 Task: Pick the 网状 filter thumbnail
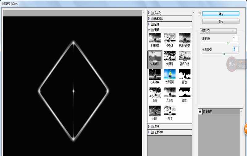pyautogui.click(x=155, y=111)
